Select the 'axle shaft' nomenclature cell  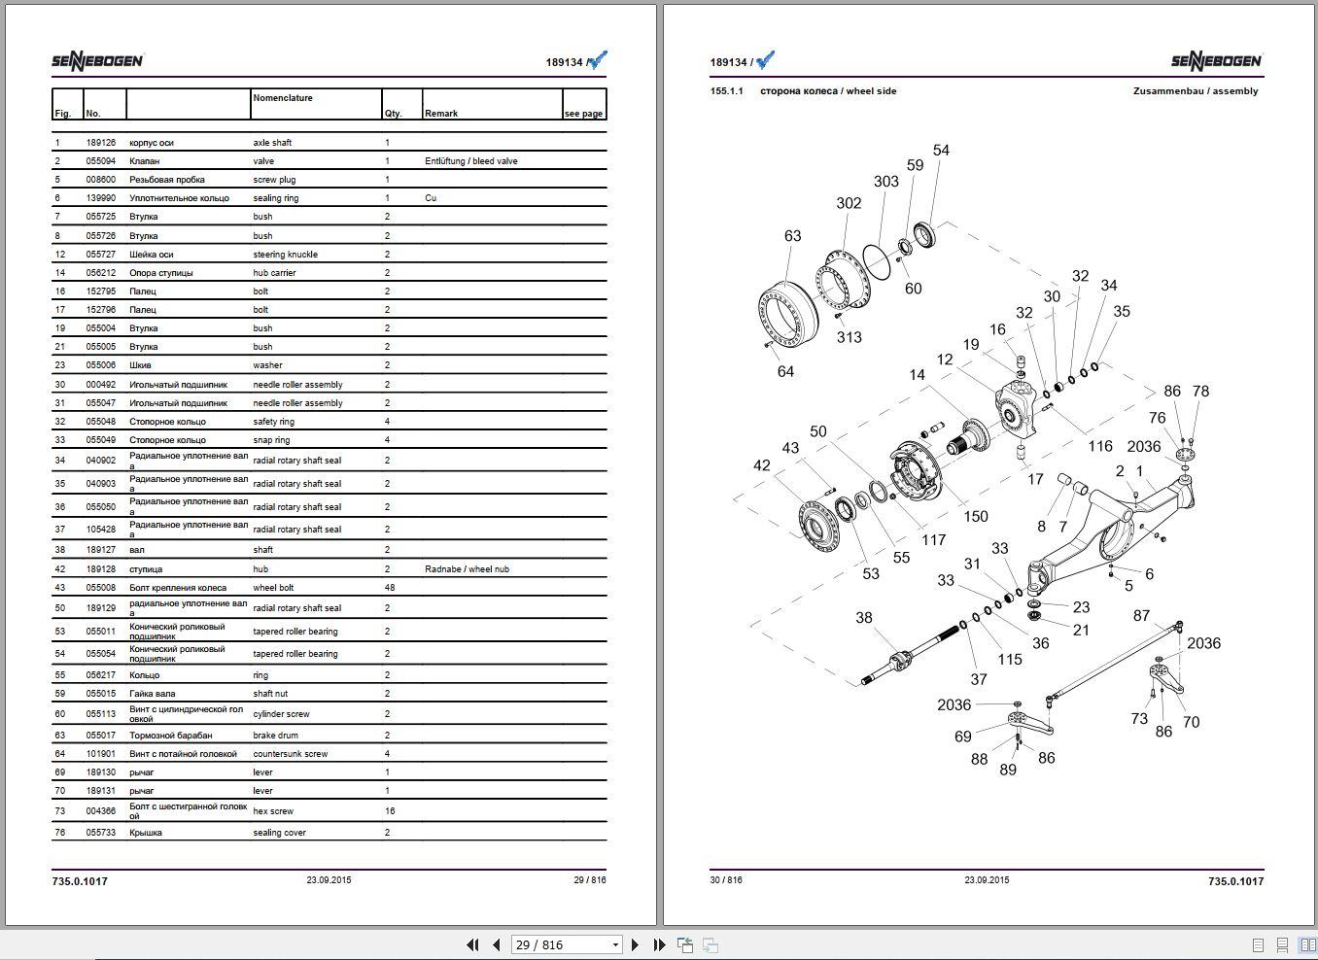click(272, 143)
